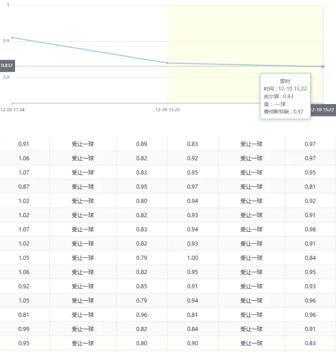Click the dark 12-10 15:22 x-axis label

(322, 110)
